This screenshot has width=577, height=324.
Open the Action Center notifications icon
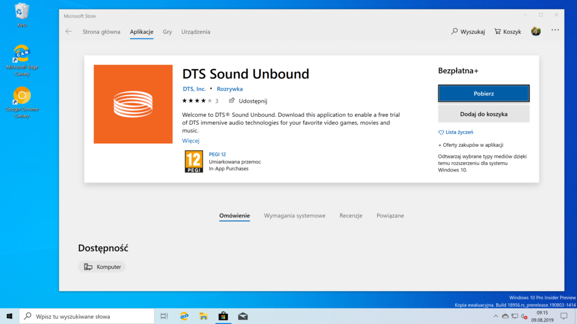click(x=564, y=317)
